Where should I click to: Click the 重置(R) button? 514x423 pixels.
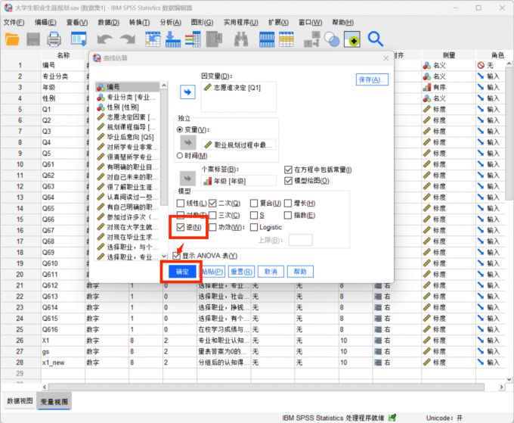point(240,271)
